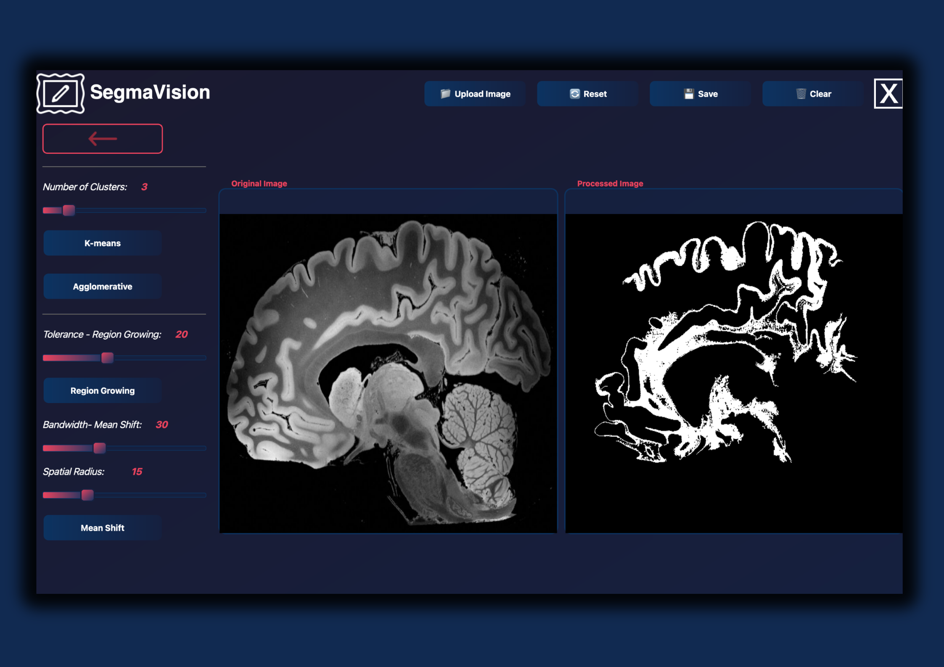Start Region Growing segmentation
The height and width of the screenshot is (667, 944).
[102, 390]
